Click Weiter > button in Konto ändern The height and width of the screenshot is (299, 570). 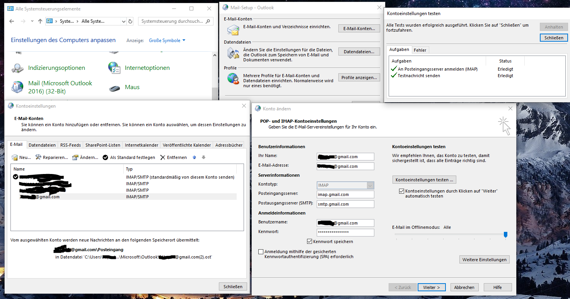[432, 287]
